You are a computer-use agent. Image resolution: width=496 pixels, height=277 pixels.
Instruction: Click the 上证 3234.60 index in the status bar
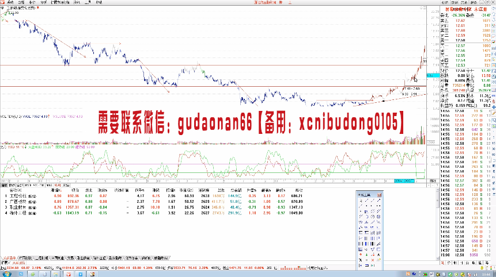[10, 268]
